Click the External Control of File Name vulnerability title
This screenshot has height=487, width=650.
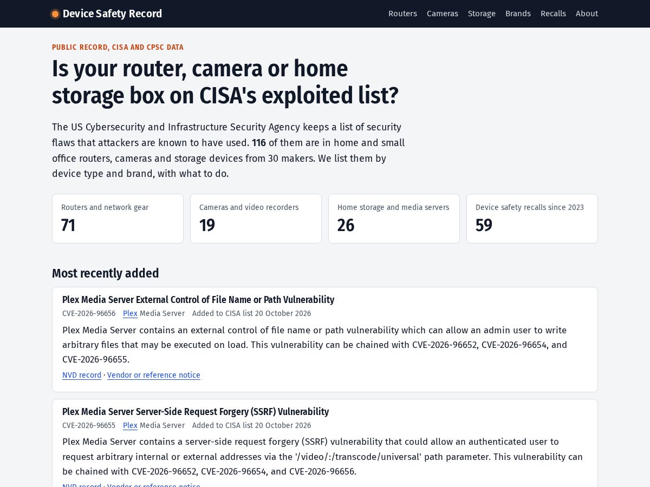point(198,300)
